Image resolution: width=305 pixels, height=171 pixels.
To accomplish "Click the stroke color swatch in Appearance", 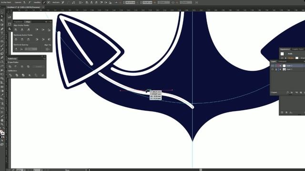I will pos(297,58).
